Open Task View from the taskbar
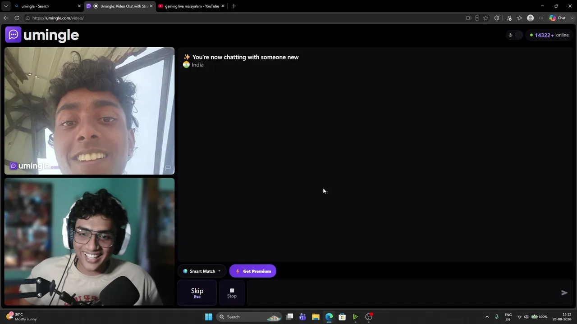This screenshot has height=324, width=577. [290, 317]
